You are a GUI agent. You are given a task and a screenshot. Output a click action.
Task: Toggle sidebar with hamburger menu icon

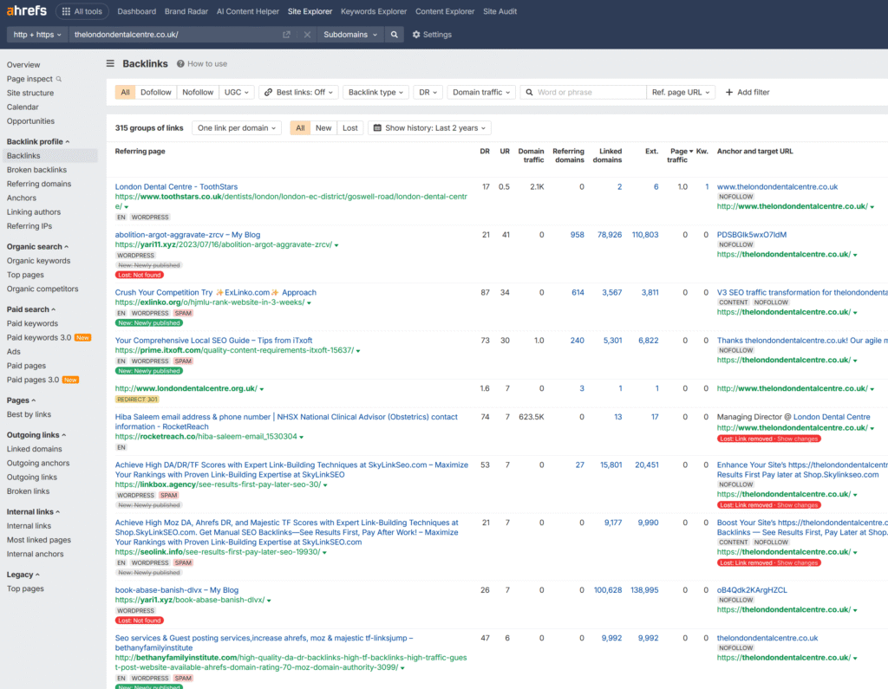pyautogui.click(x=110, y=63)
